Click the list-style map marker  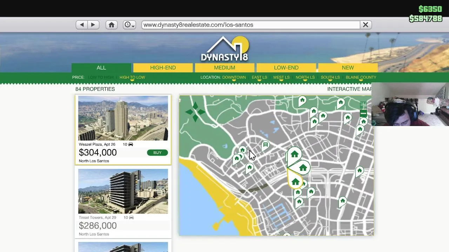(266, 145)
